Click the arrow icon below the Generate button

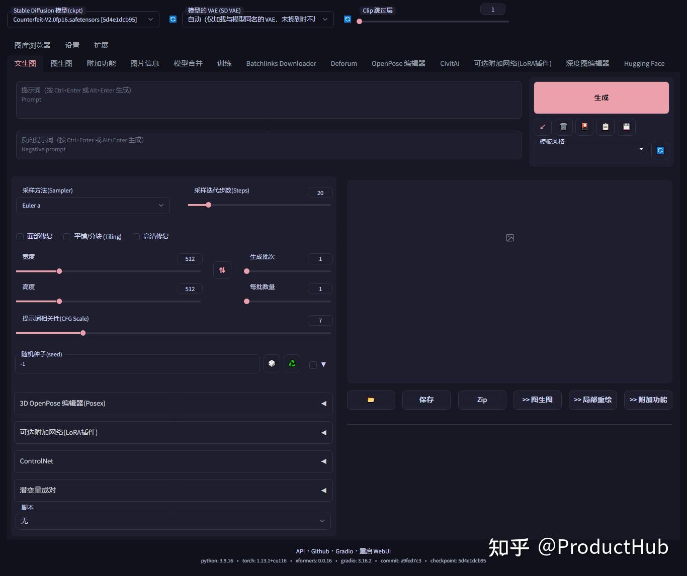(543, 127)
